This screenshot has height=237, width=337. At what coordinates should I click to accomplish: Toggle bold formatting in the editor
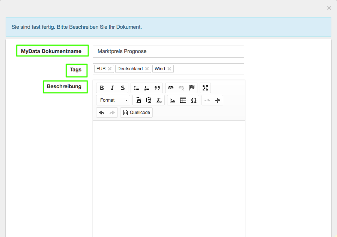click(102, 88)
